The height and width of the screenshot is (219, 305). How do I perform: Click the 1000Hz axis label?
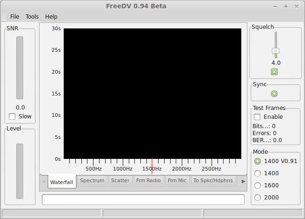click(123, 169)
